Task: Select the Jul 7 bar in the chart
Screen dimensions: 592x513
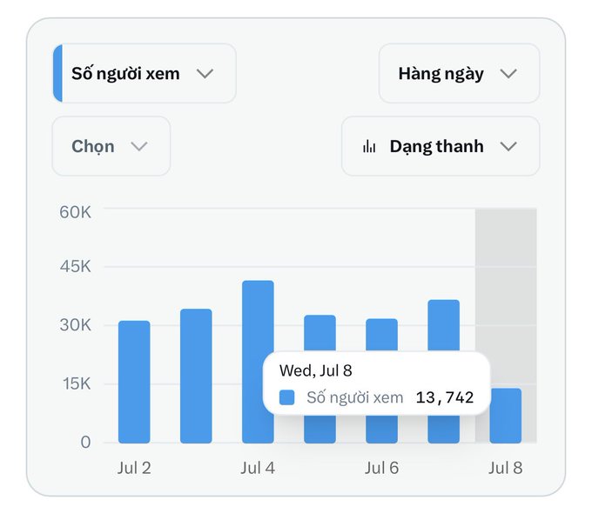Action: 444,325
